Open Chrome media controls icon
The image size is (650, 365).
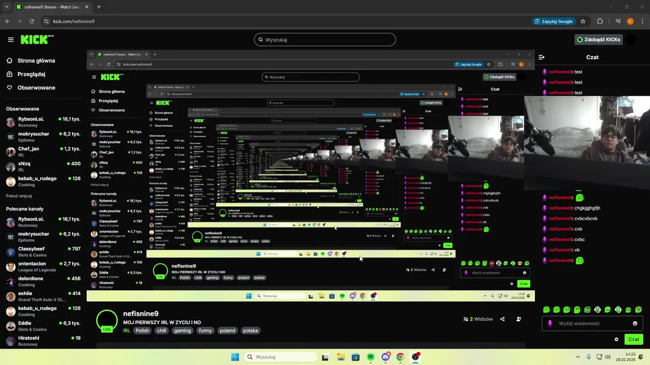point(618,21)
